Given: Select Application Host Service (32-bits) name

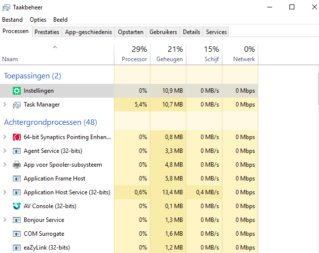Looking at the screenshot, I should pyautogui.click(x=67, y=192).
